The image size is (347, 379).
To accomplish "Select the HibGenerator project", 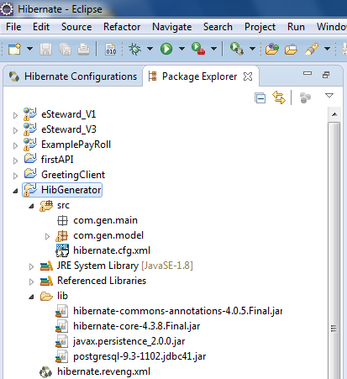I will [x=71, y=190].
